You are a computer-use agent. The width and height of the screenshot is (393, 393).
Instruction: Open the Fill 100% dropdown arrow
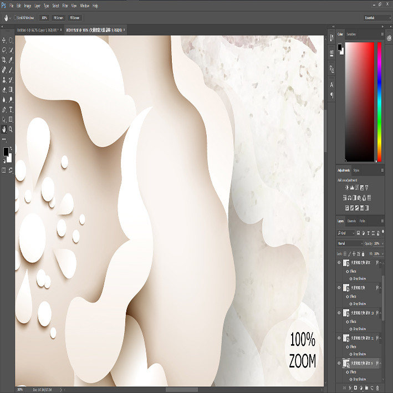coord(382,254)
